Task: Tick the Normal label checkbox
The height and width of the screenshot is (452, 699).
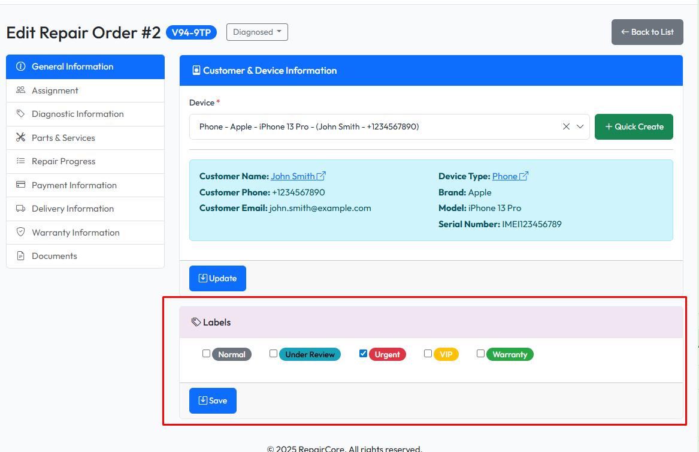Action: 206,354
